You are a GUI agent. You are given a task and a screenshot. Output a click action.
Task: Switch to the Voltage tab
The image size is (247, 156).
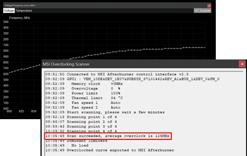(x=9, y=11)
